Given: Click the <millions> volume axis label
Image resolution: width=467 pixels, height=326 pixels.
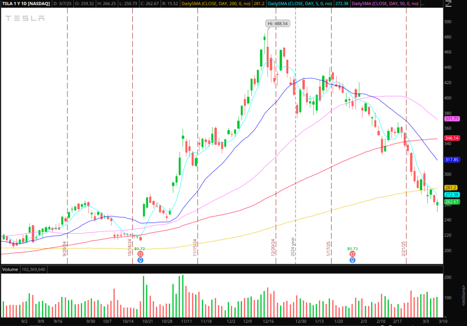Looking at the screenshot, I should (x=463, y=295).
